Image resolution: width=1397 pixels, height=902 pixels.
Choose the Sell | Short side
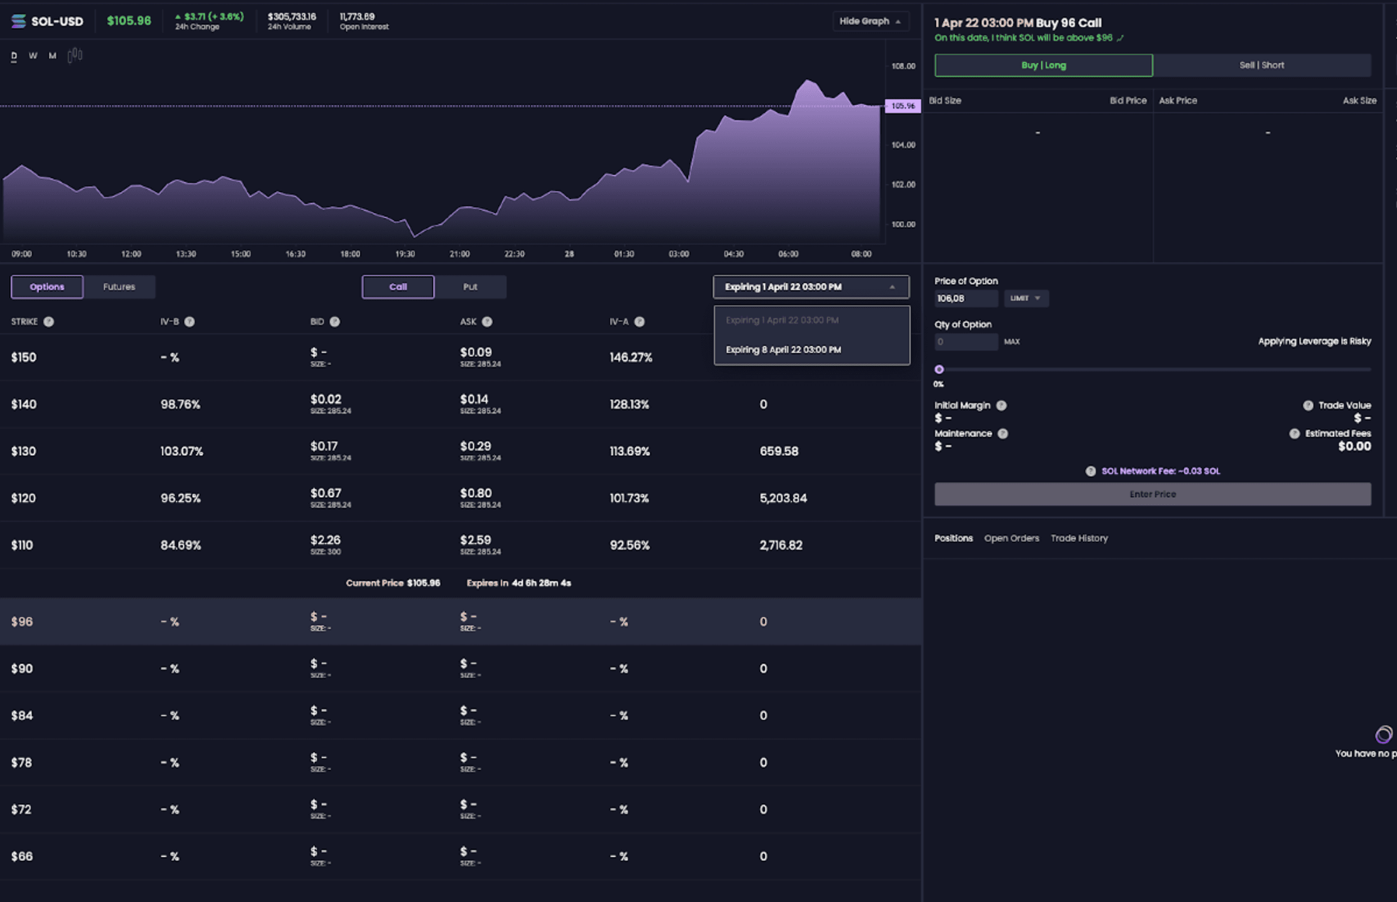pos(1262,65)
